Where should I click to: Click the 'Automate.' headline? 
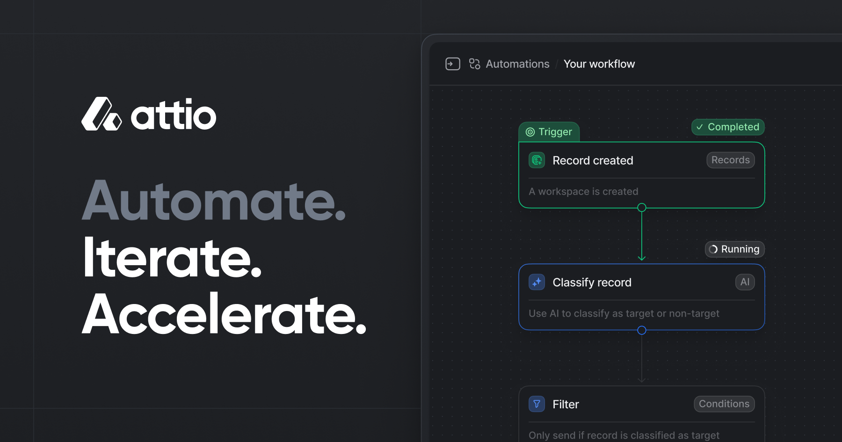tap(214, 201)
